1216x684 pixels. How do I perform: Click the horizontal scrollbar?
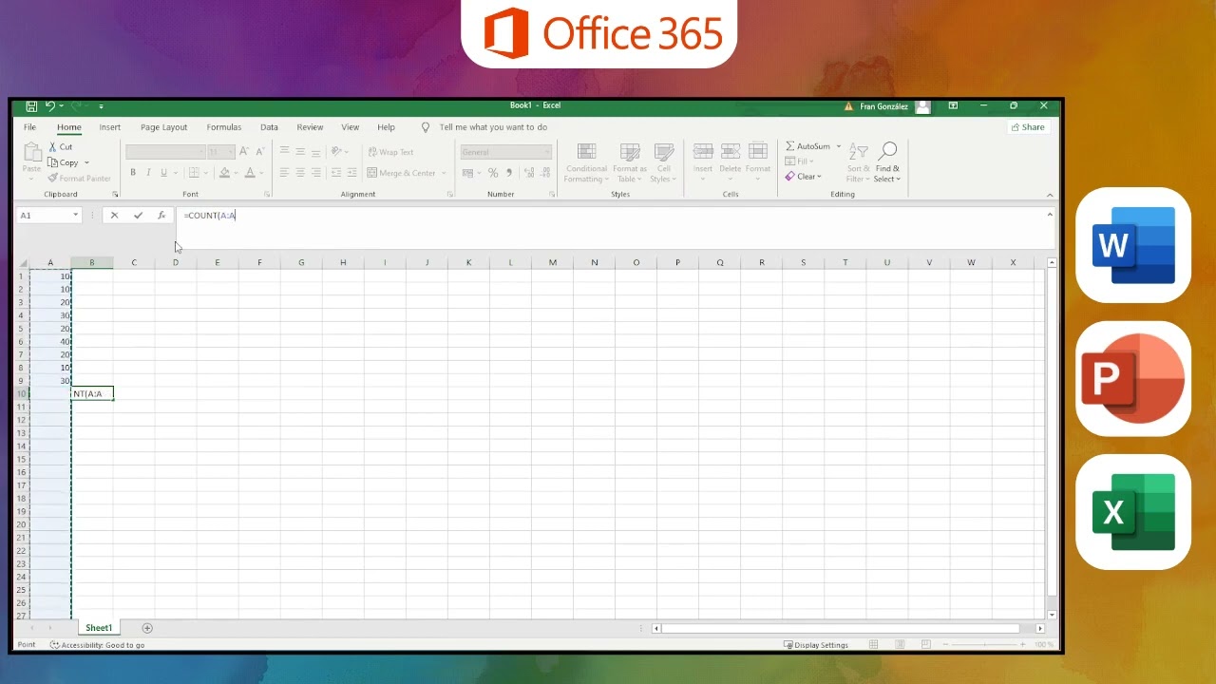coord(841,628)
